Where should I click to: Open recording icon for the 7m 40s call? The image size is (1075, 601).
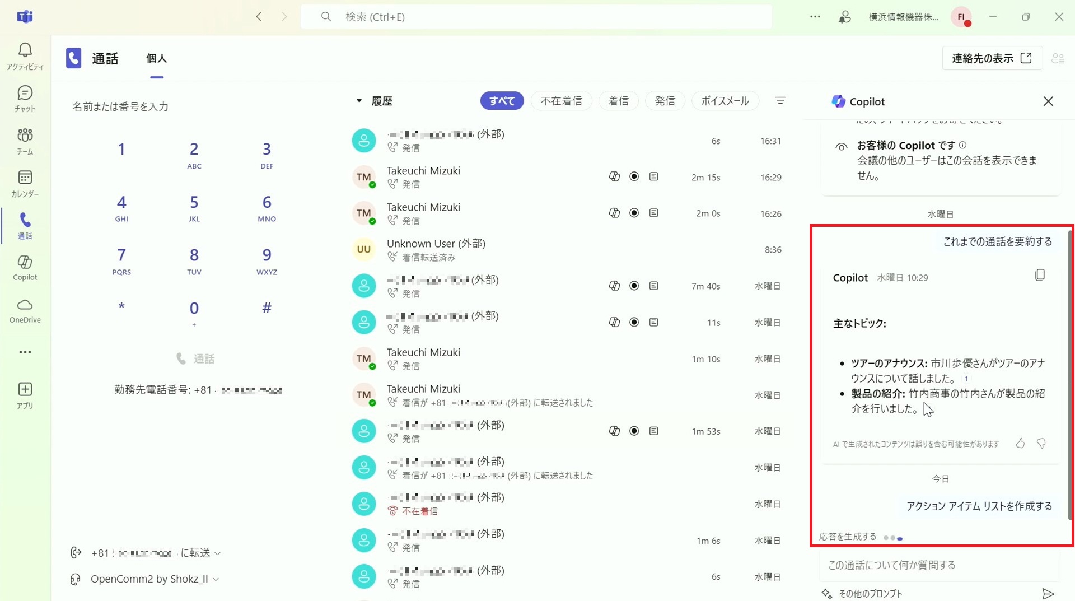point(634,286)
